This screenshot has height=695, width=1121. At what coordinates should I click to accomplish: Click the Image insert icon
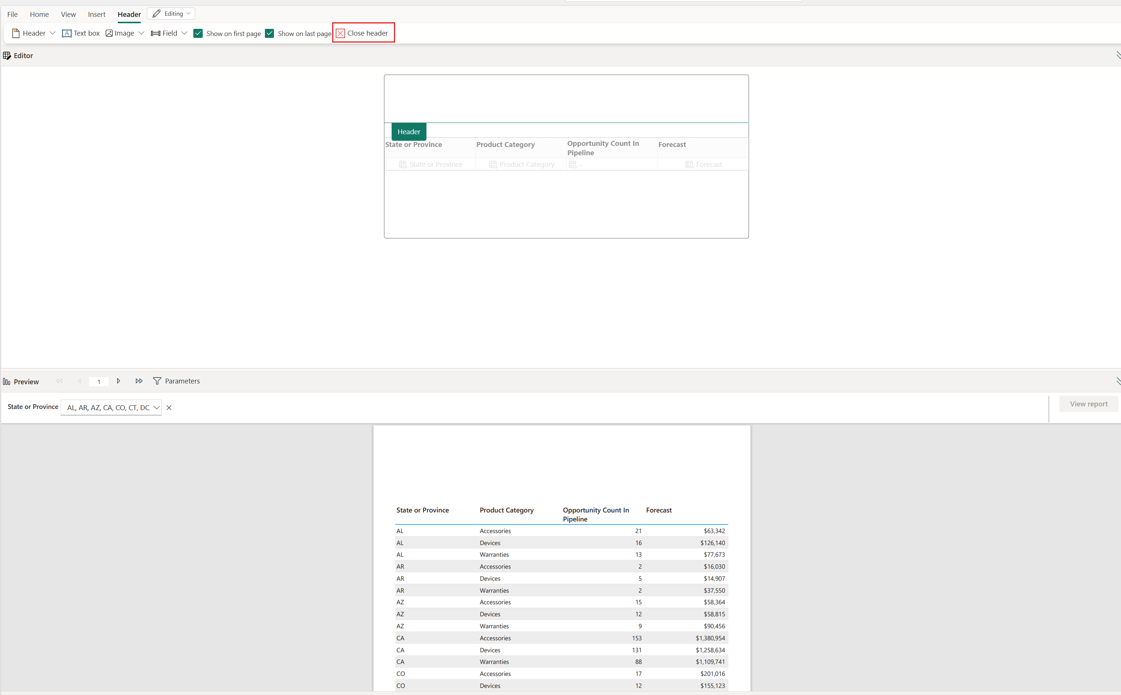(x=109, y=33)
